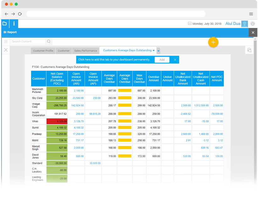Click the X icon in left sidebar
Screen dimensions: 258x201
pyautogui.click(x=6, y=50)
